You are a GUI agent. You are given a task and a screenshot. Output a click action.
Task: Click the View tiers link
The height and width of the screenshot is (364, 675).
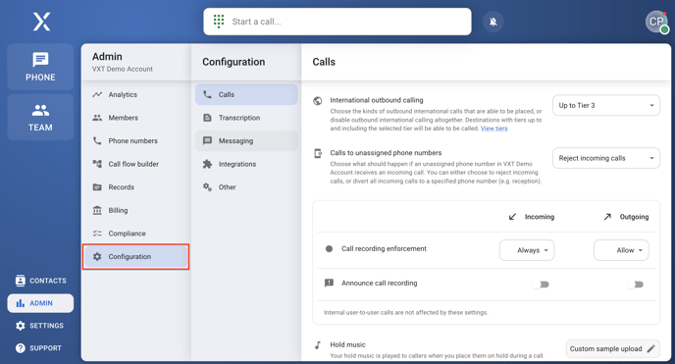click(x=493, y=129)
